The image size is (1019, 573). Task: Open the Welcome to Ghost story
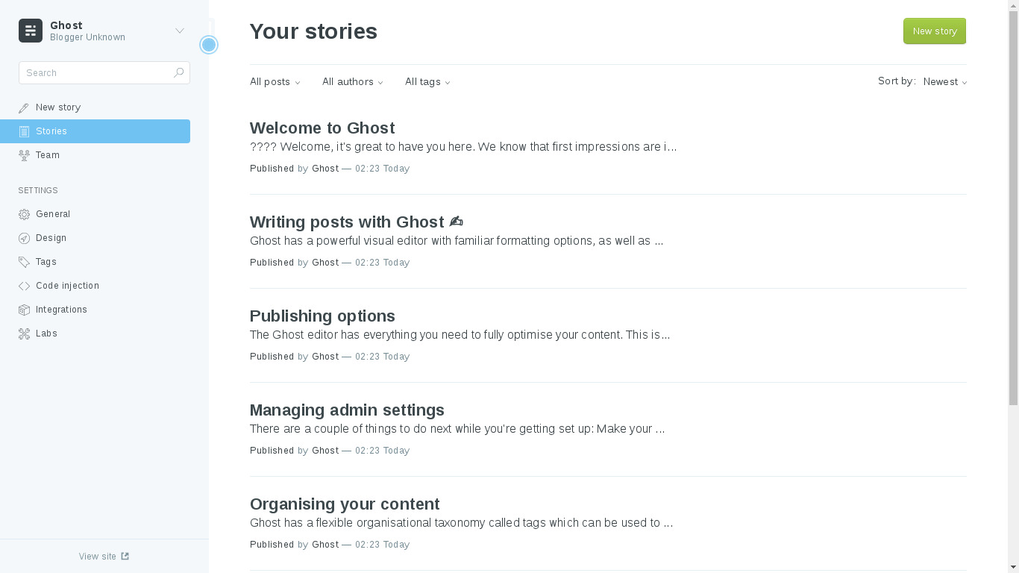tap(322, 128)
